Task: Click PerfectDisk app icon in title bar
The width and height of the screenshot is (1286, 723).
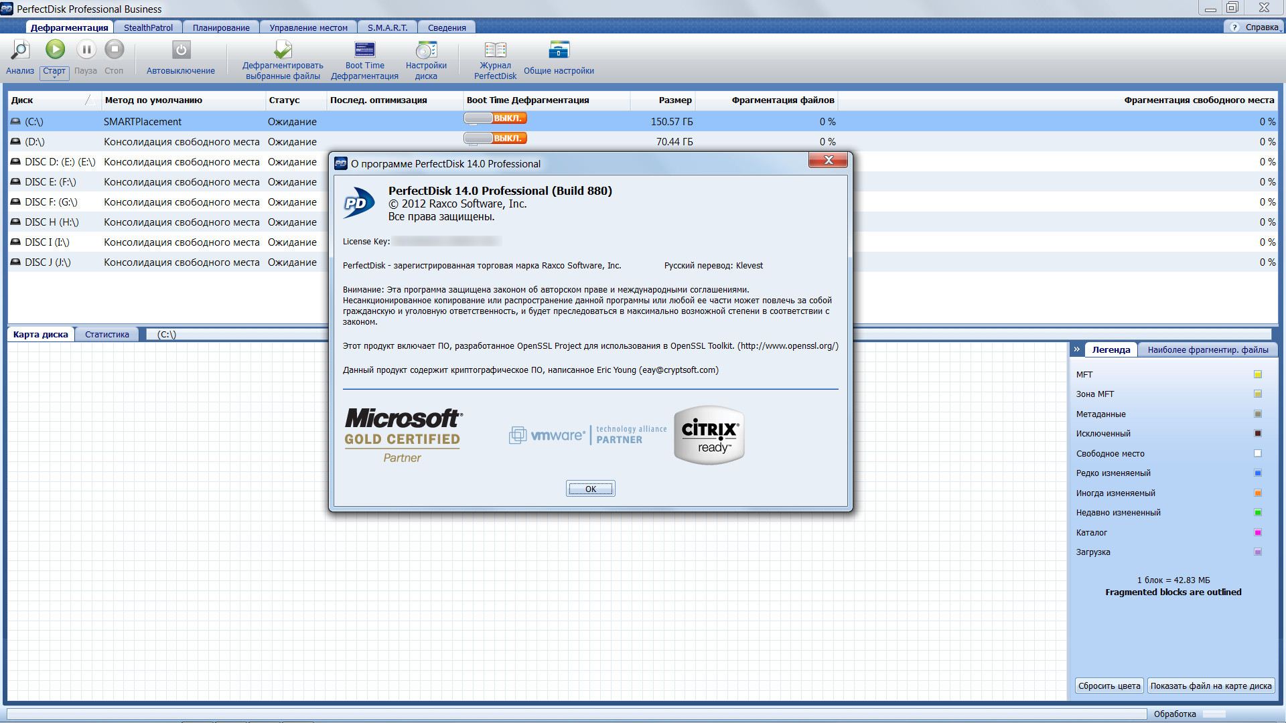Action: pyautogui.click(x=7, y=9)
